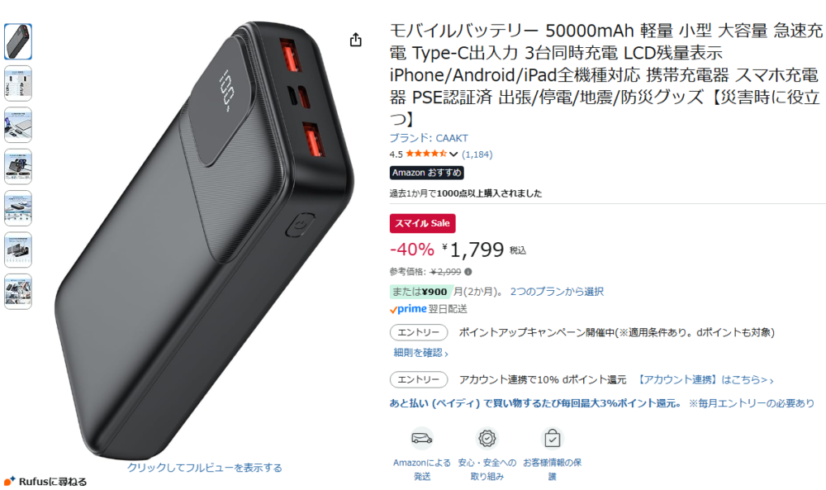This screenshot has height=490, width=826.
Task: Click the safety and security badge icon
Action: (x=487, y=438)
